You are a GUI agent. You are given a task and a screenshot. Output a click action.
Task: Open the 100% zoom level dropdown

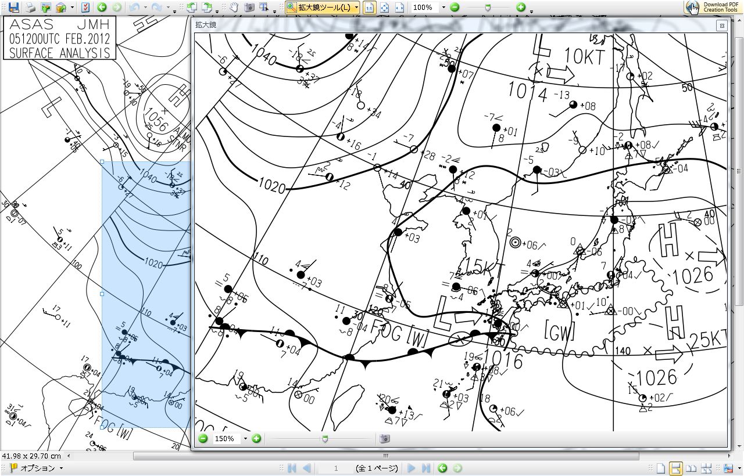[x=443, y=8]
